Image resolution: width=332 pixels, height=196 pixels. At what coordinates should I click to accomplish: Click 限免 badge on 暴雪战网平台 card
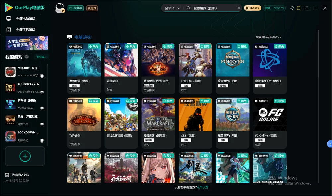click(x=279, y=46)
